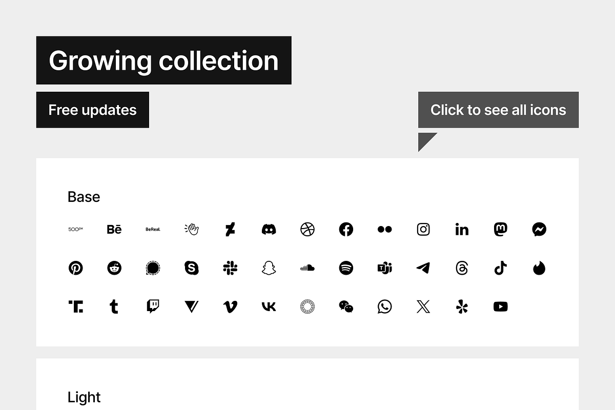Click the YouTube icon
The height and width of the screenshot is (410, 615).
pos(501,306)
